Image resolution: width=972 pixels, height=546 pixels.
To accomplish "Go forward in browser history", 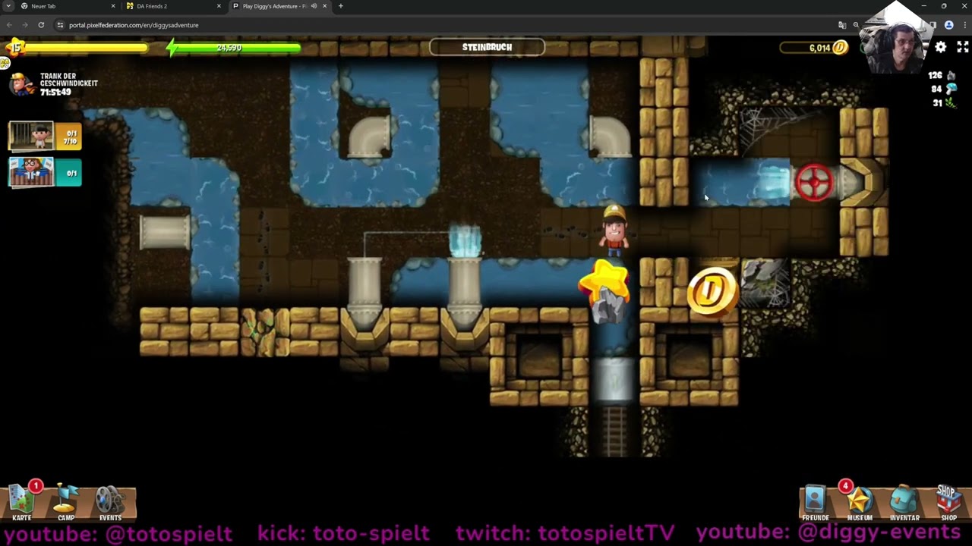I will tap(24, 25).
